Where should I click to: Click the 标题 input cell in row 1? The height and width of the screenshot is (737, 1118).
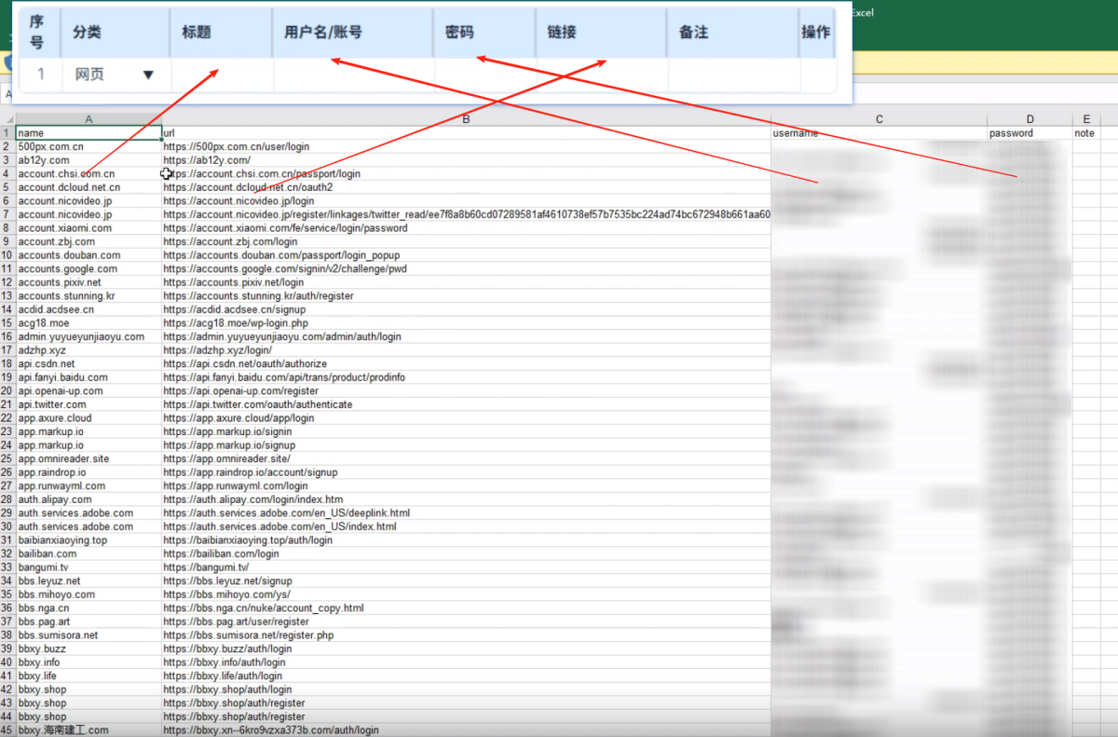click(x=222, y=75)
